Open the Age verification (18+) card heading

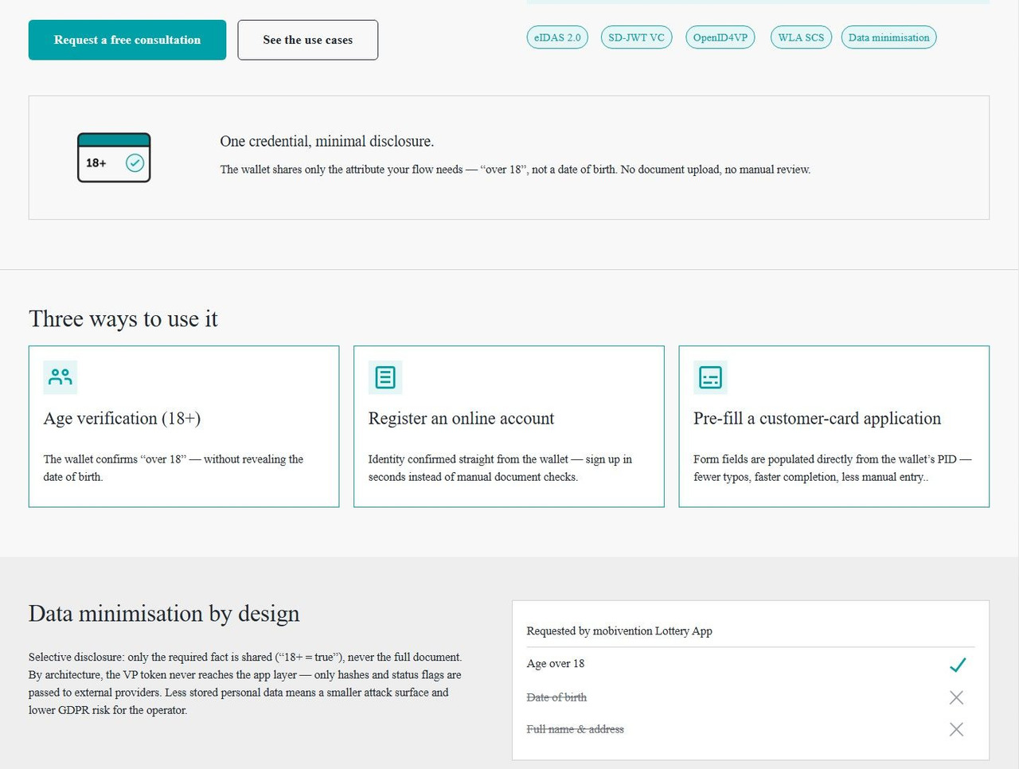[122, 419]
